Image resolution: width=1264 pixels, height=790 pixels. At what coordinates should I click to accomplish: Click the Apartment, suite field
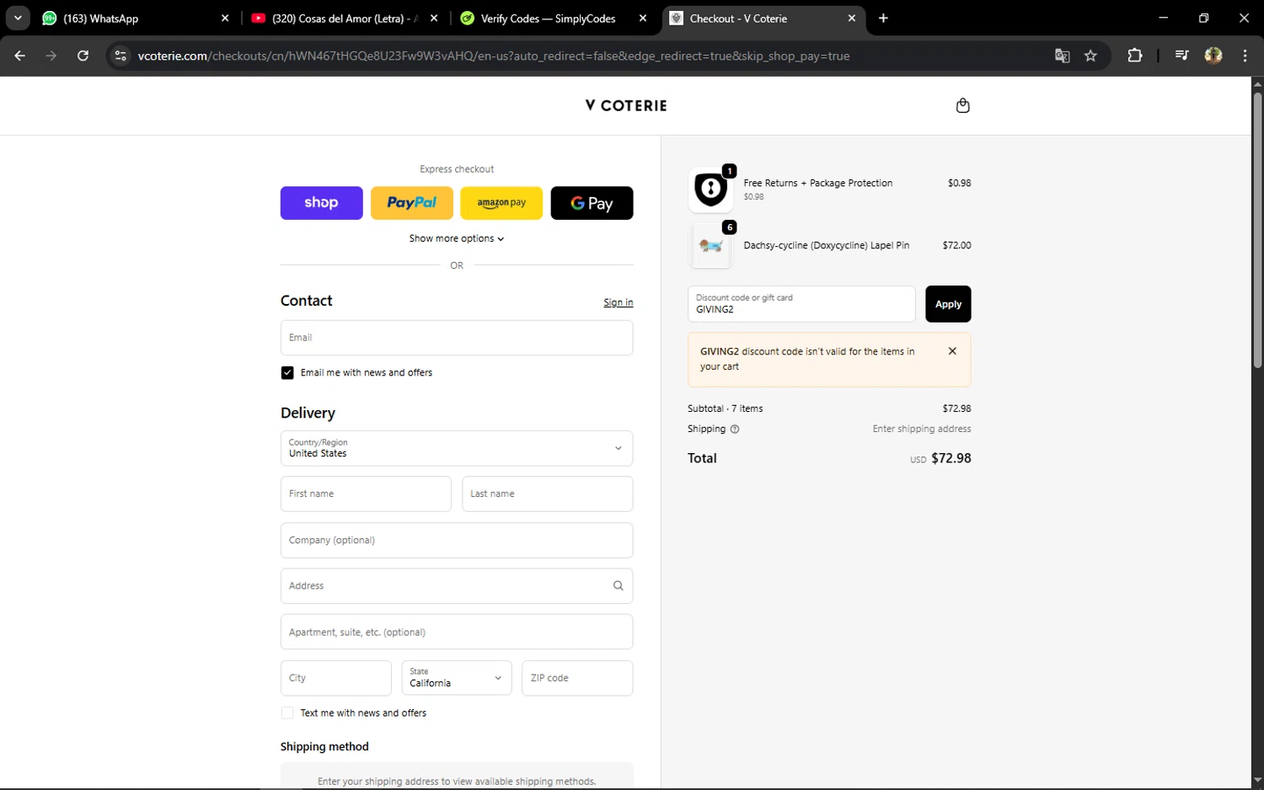click(x=457, y=632)
